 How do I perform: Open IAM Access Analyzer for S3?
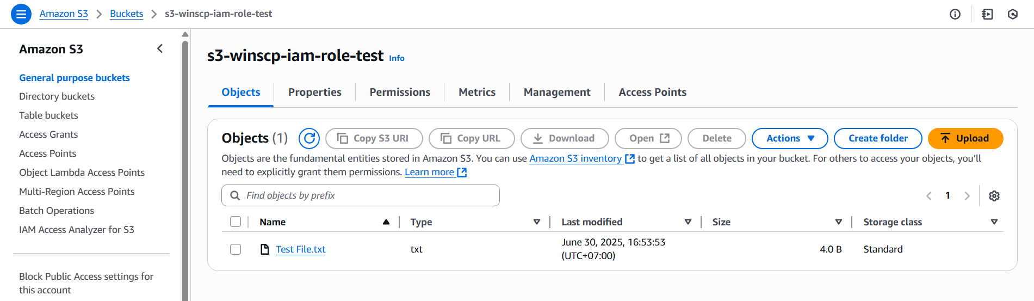(x=77, y=230)
